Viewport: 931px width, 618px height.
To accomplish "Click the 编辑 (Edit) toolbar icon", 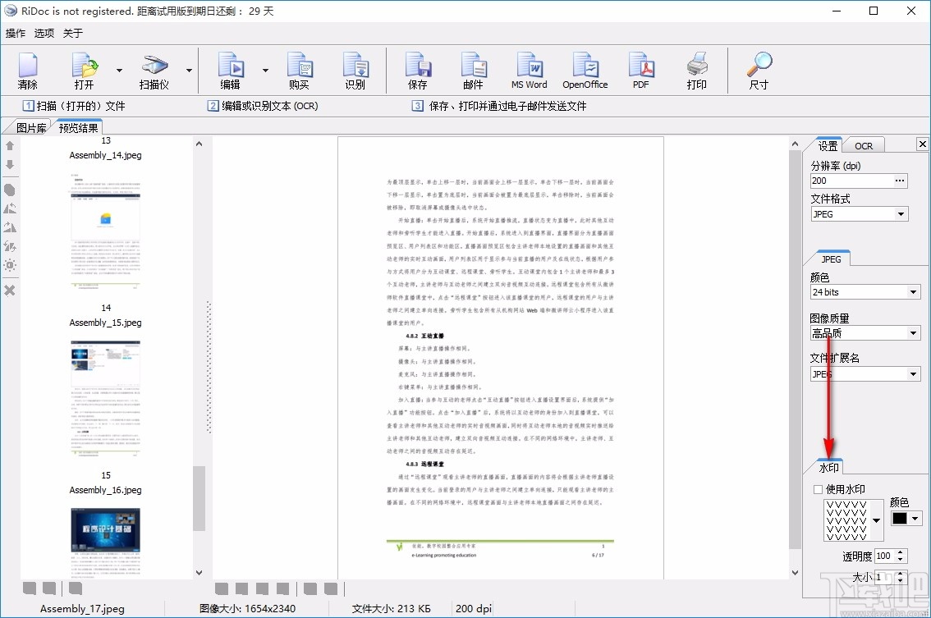I will tap(231, 71).
